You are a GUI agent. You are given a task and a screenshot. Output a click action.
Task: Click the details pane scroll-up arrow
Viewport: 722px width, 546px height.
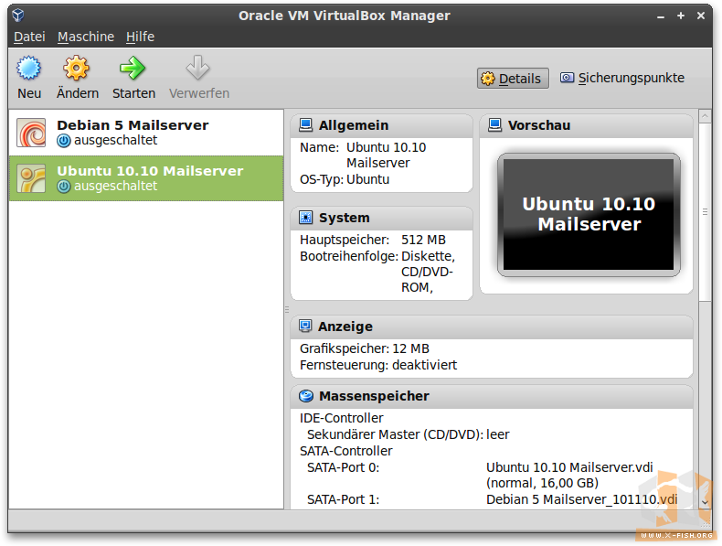pyautogui.click(x=705, y=116)
